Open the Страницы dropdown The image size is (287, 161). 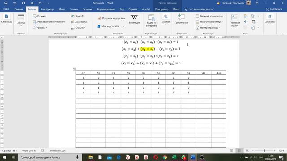click(x=7, y=20)
